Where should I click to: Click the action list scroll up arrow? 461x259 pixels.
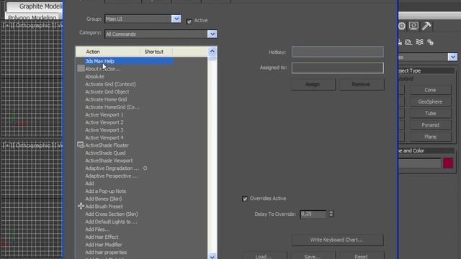212,51
